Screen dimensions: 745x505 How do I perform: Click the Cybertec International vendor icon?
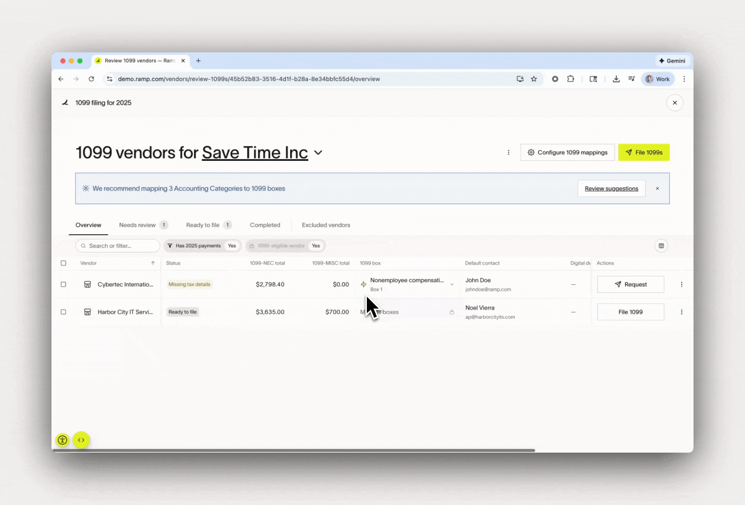[87, 284]
